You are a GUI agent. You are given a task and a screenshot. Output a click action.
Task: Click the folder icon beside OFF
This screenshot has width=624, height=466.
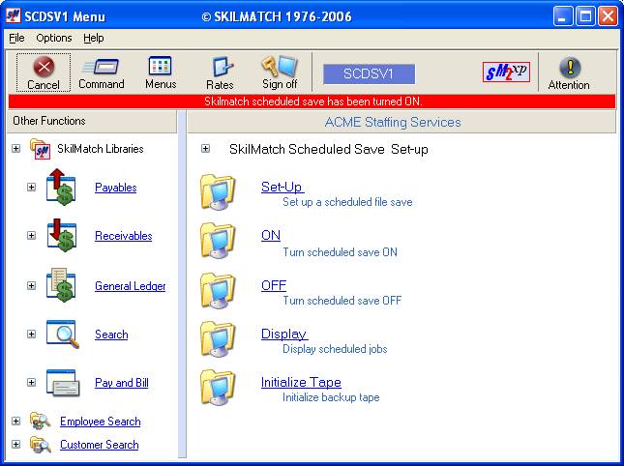tap(218, 290)
